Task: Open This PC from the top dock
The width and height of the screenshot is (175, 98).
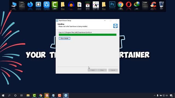Action: (x=14, y=5)
